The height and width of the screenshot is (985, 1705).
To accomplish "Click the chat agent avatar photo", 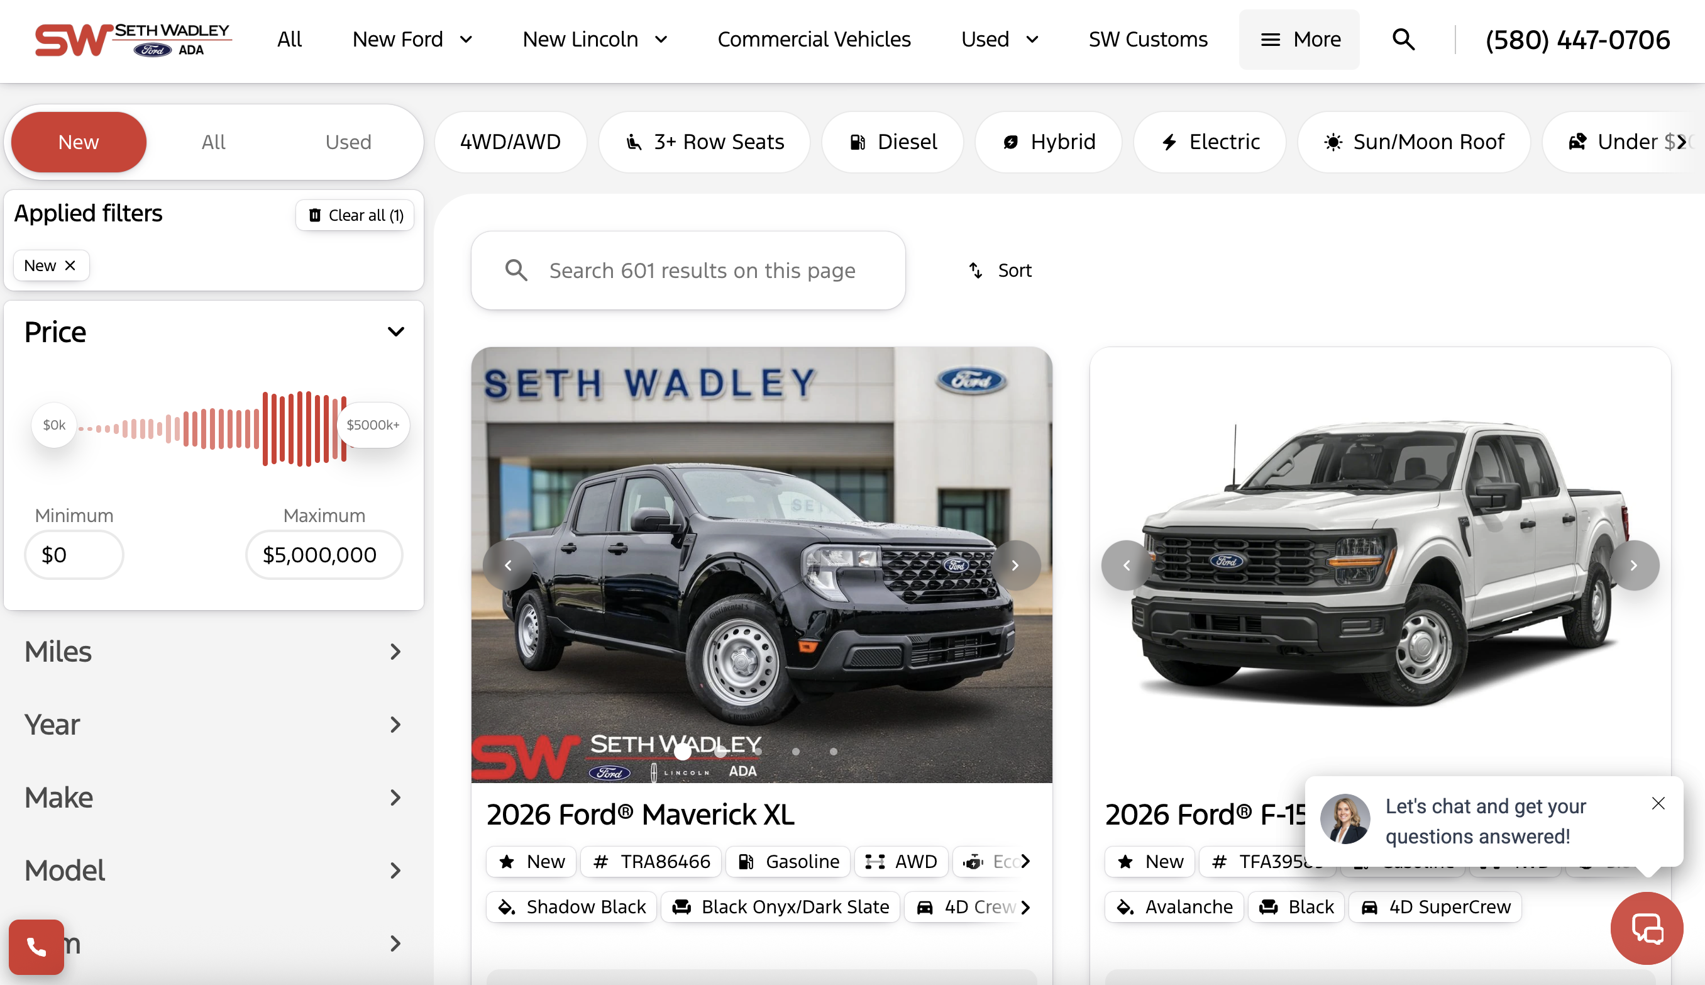I will pyautogui.click(x=1345, y=819).
